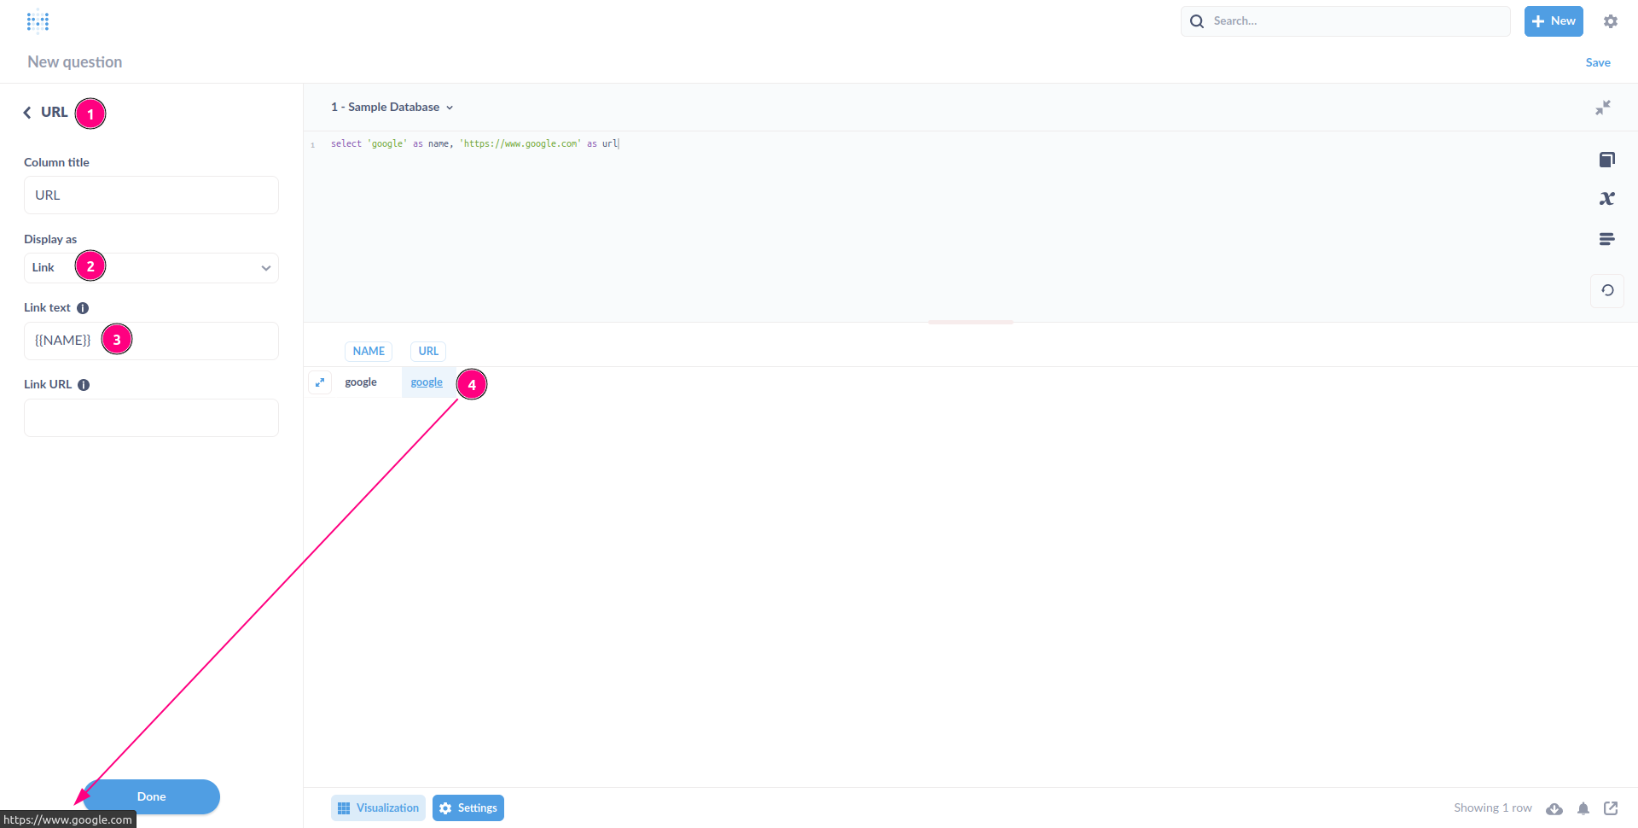Open the SQL snippets sidebar
The width and height of the screenshot is (1638, 828).
click(1608, 239)
